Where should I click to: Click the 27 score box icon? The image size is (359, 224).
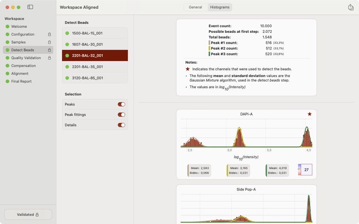tap(305, 170)
